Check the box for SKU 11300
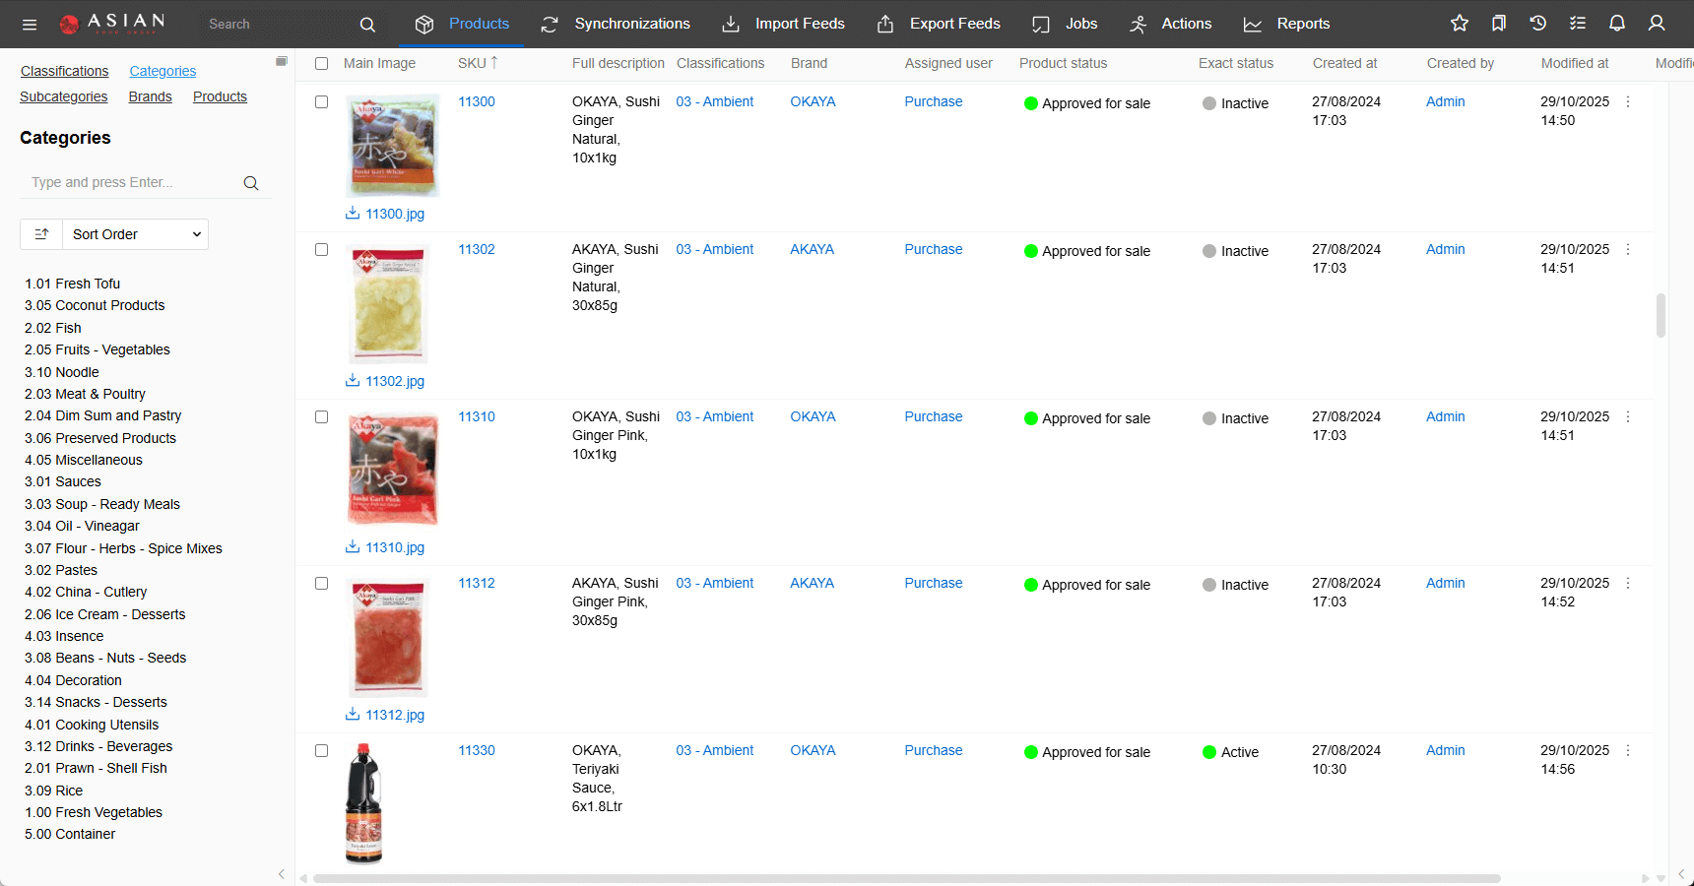Screen dimensions: 1694x886 pos(321,101)
